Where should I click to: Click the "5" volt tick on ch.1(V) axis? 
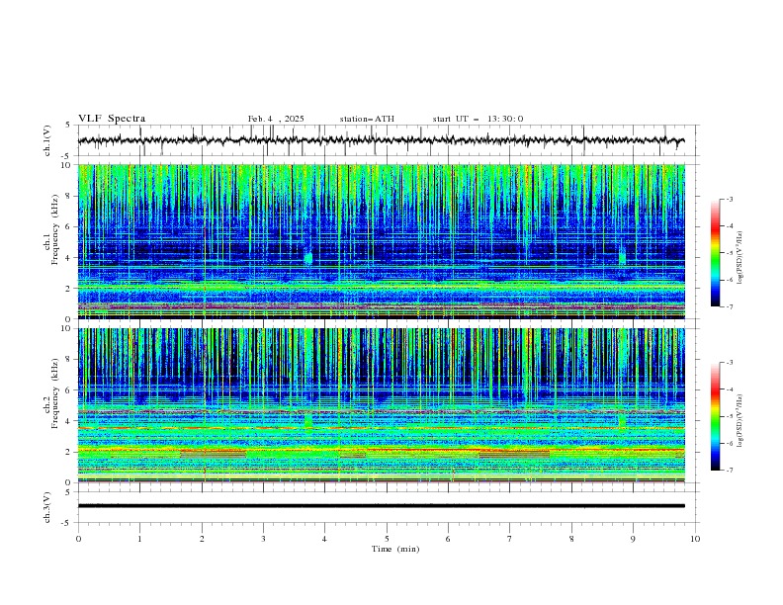click(x=69, y=126)
